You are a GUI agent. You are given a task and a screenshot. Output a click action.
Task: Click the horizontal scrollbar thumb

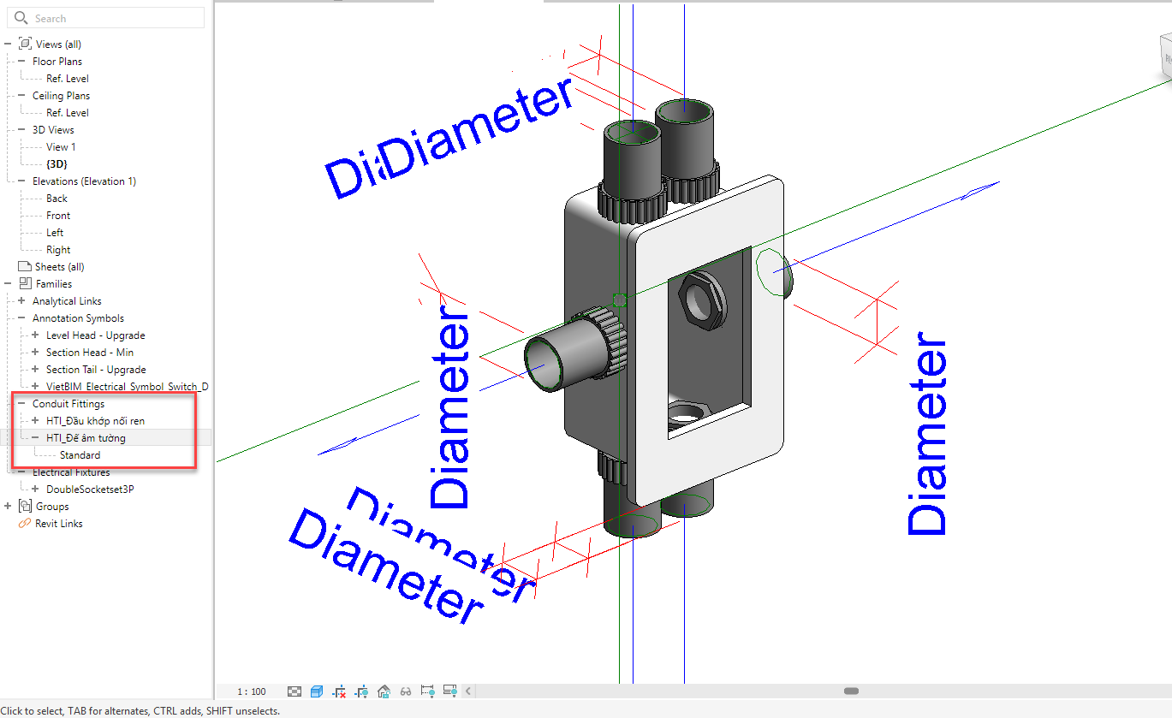click(x=851, y=691)
